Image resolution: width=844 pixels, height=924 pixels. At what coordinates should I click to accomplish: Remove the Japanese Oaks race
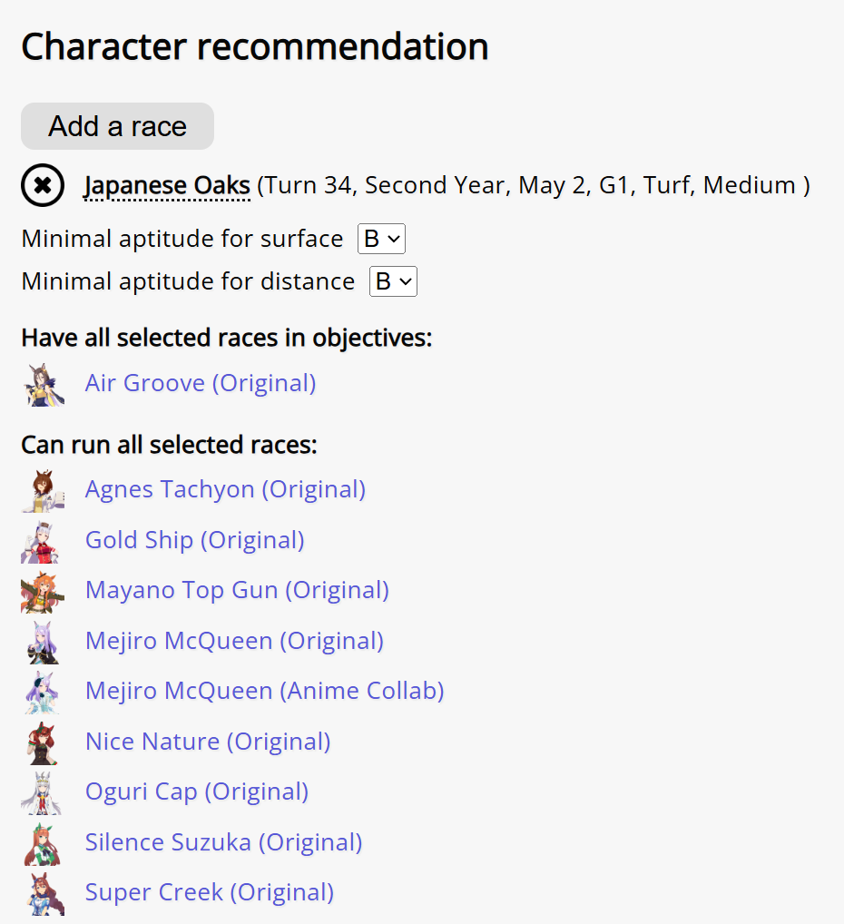(43, 186)
